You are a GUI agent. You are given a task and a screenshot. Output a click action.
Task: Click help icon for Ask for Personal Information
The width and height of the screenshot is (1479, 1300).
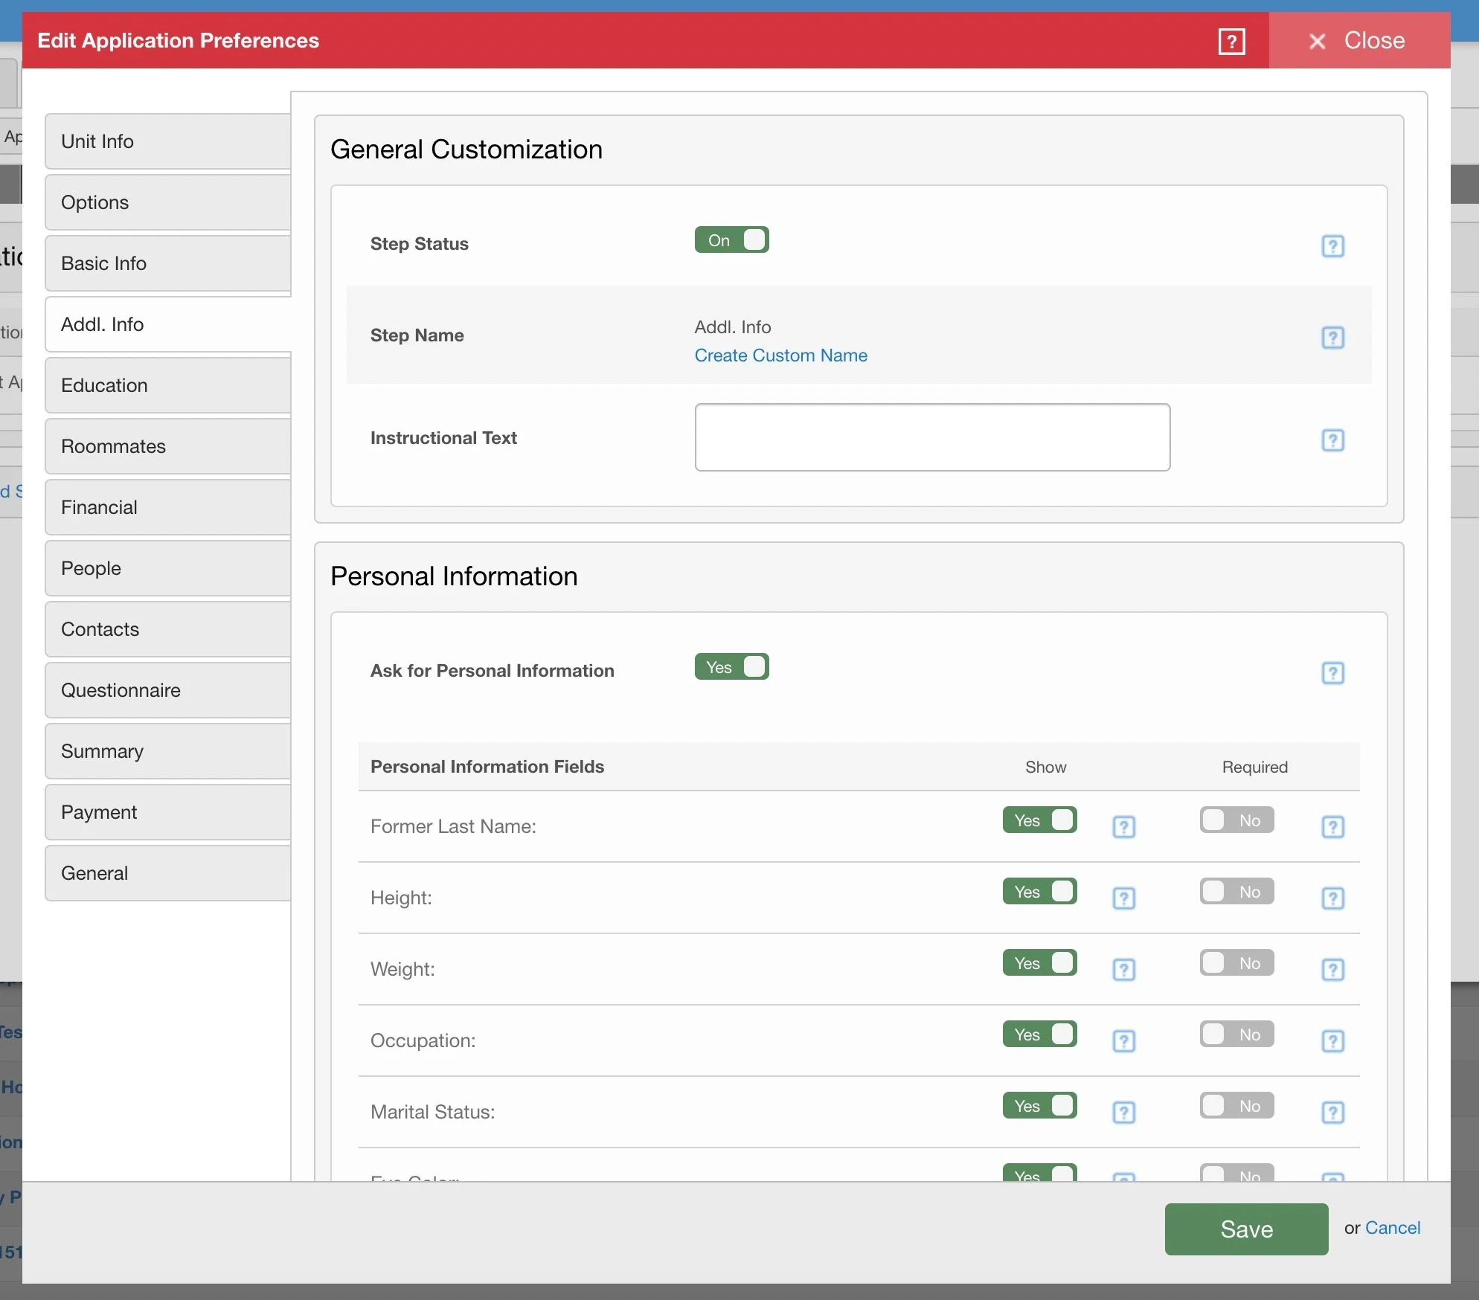pyautogui.click(x=1332, y=672)
